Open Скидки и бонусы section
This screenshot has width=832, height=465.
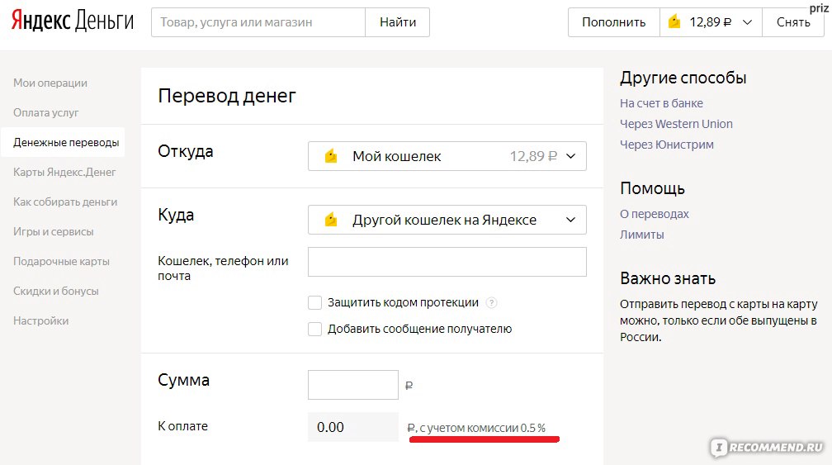pyautogui.click(x=56, y=291)
